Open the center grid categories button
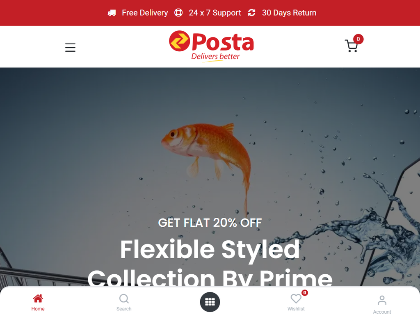 coord(210,302)
